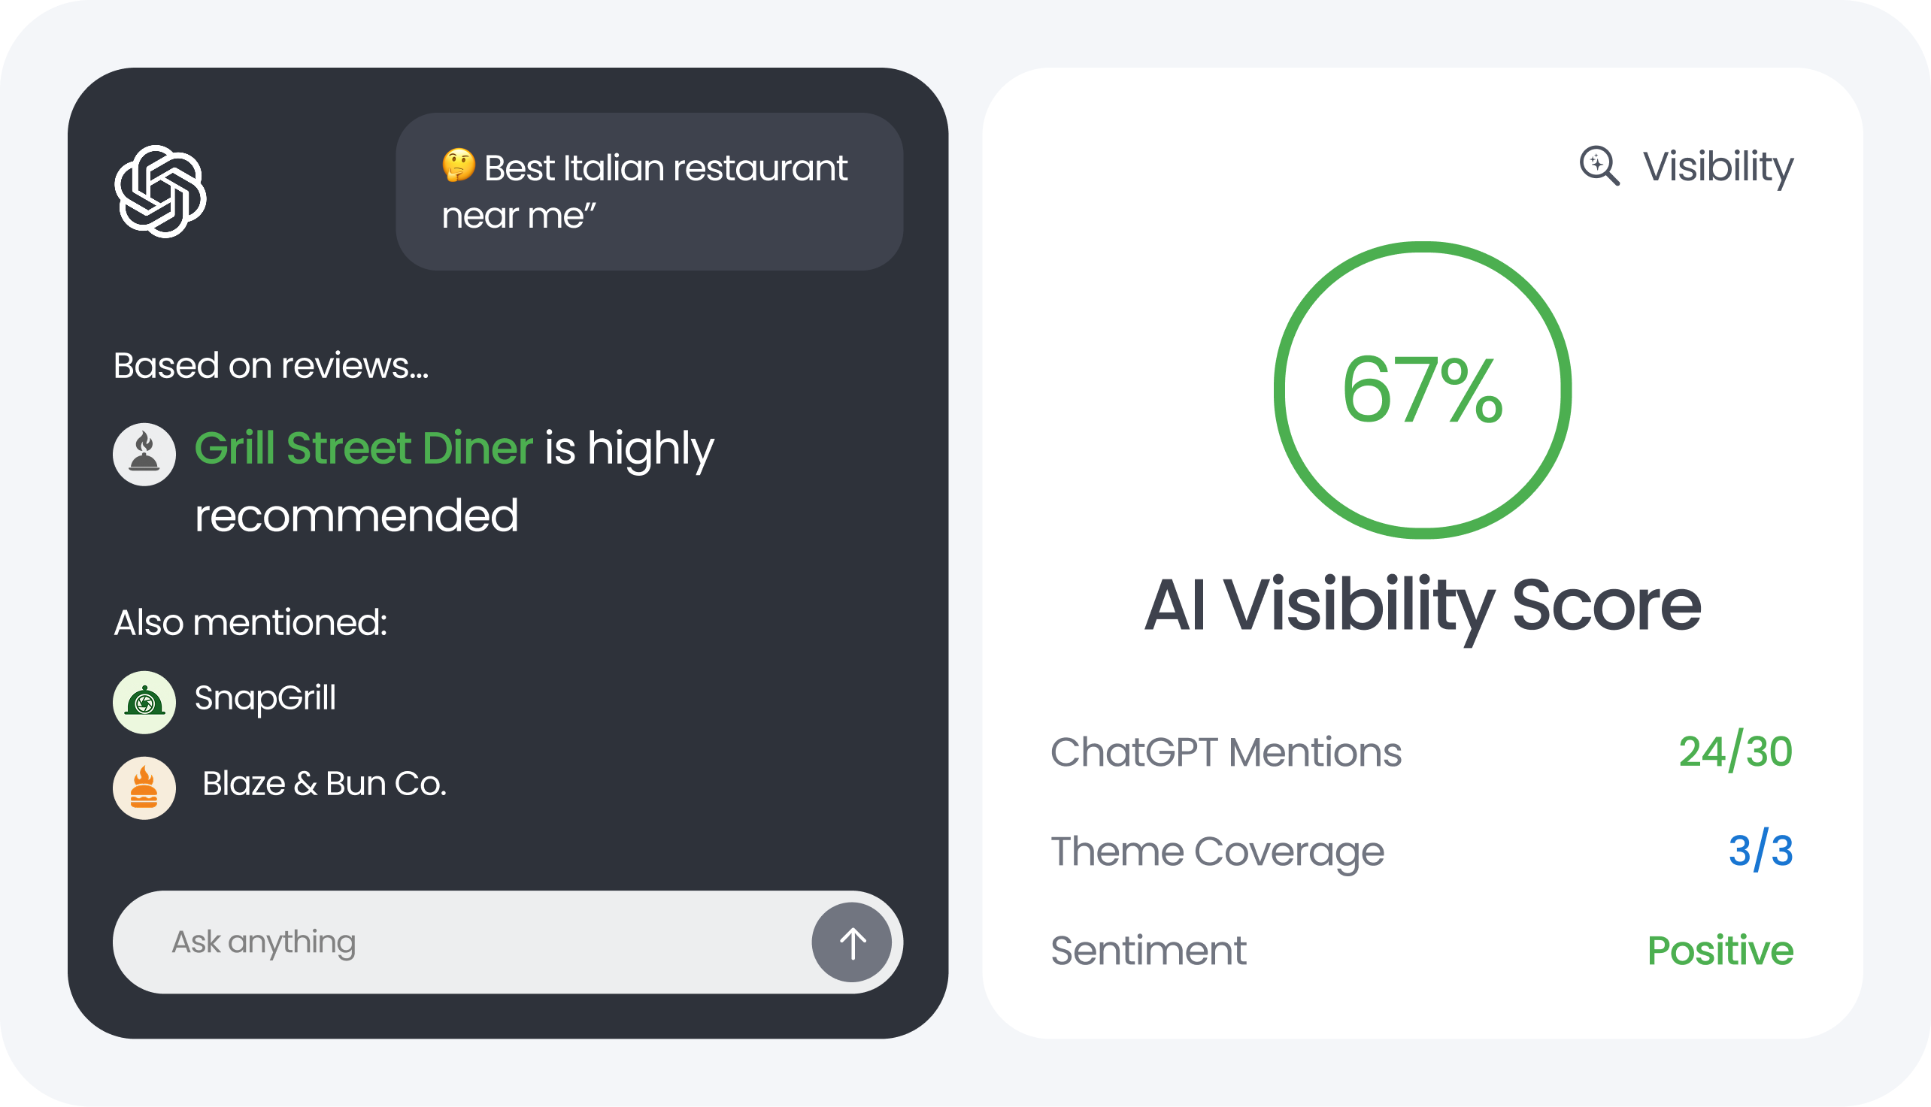
Task: Select the SnapGrill name
Action: tap(265, 698)
